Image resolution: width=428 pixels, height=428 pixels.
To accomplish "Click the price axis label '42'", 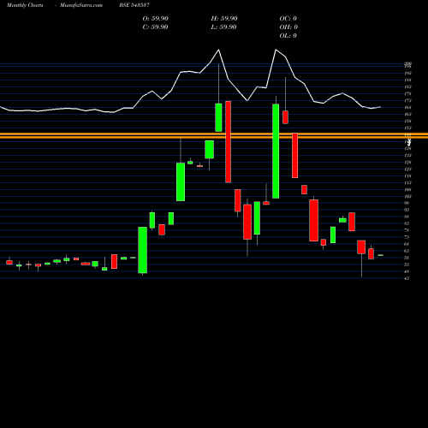I will click(x=407, y=278).
